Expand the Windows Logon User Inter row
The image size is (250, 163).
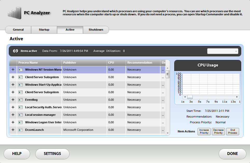[13, 122]
